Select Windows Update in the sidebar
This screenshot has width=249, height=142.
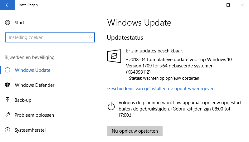point(32,70)
